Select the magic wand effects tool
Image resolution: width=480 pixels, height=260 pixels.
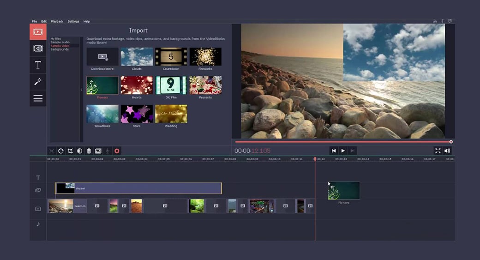(38, 82)
